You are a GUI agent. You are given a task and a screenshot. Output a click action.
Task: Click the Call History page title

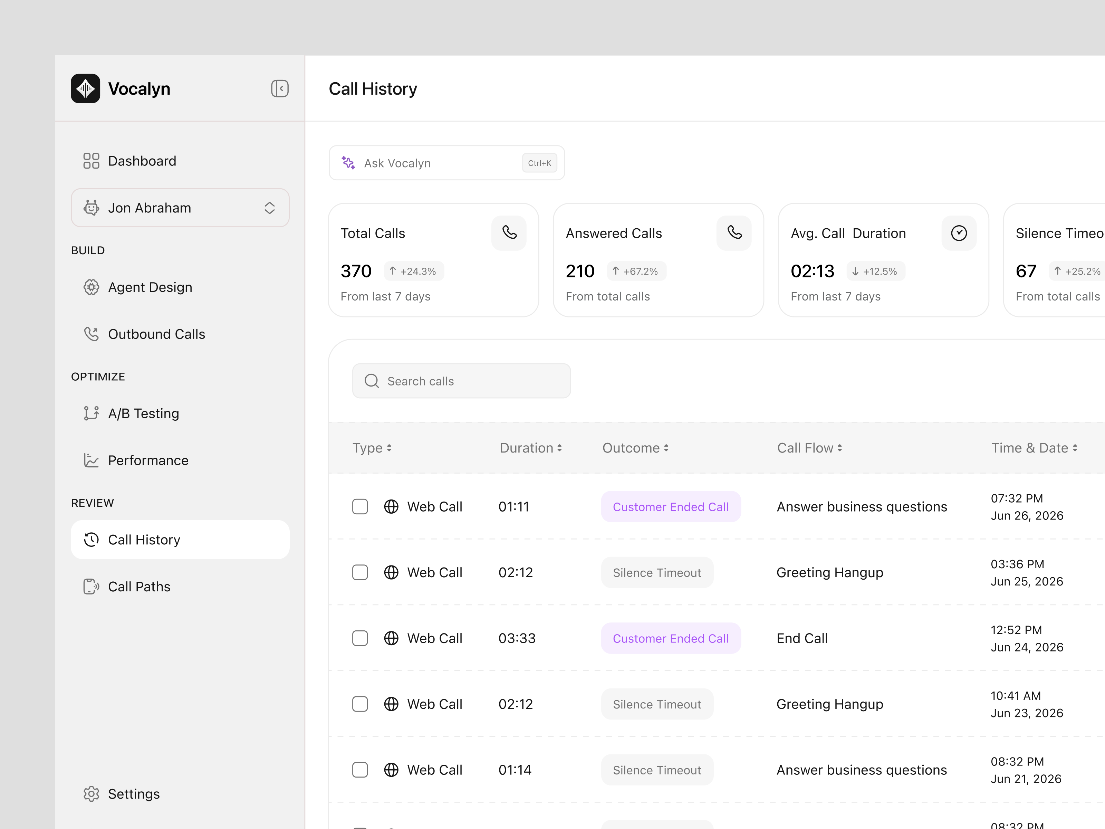(373, 89)
